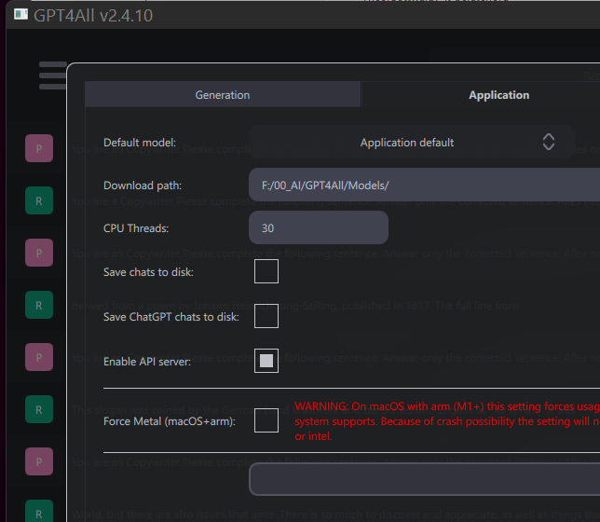Select the second pink P avatar
The width and height of the screenshot is (600, 522).
(38, 253)
